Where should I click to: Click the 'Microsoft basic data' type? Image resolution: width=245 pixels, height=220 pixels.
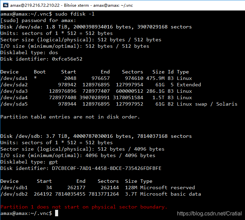click(x=170, y=194)
